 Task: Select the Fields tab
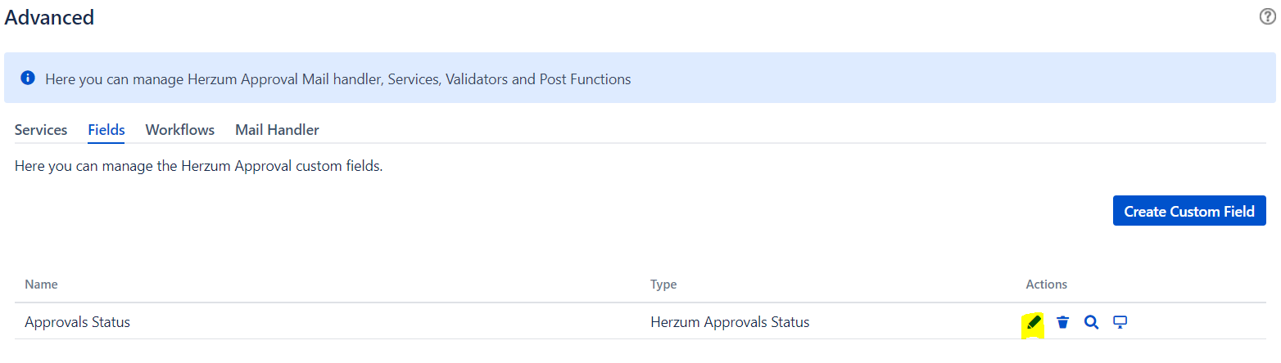[x=106, y=130]
